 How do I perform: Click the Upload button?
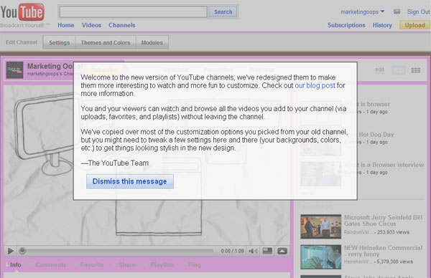414,25
